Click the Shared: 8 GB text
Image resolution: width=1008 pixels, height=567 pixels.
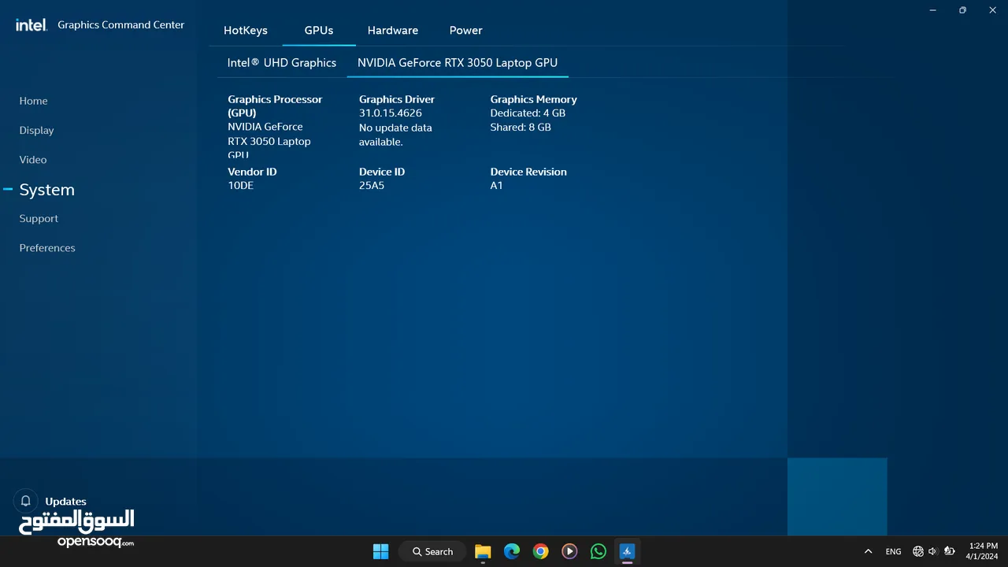tap(521, 127)
